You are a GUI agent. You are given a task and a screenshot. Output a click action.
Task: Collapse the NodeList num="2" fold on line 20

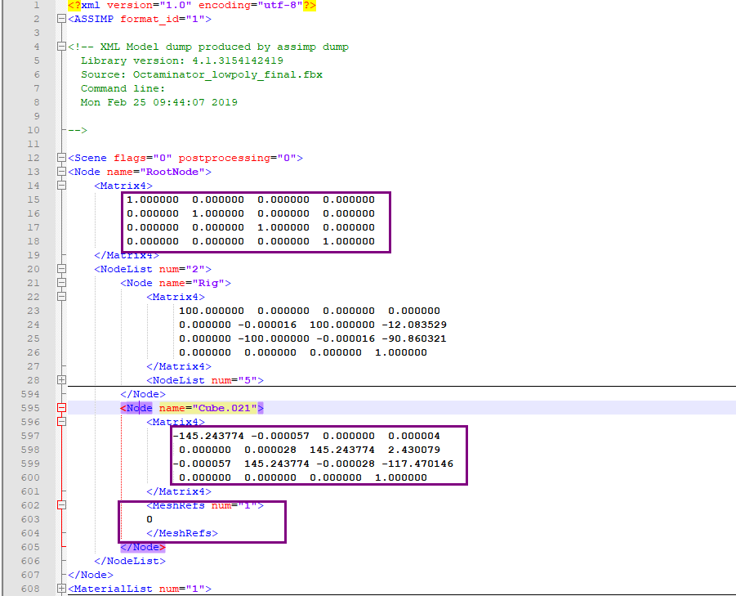(x=61, y=269)
